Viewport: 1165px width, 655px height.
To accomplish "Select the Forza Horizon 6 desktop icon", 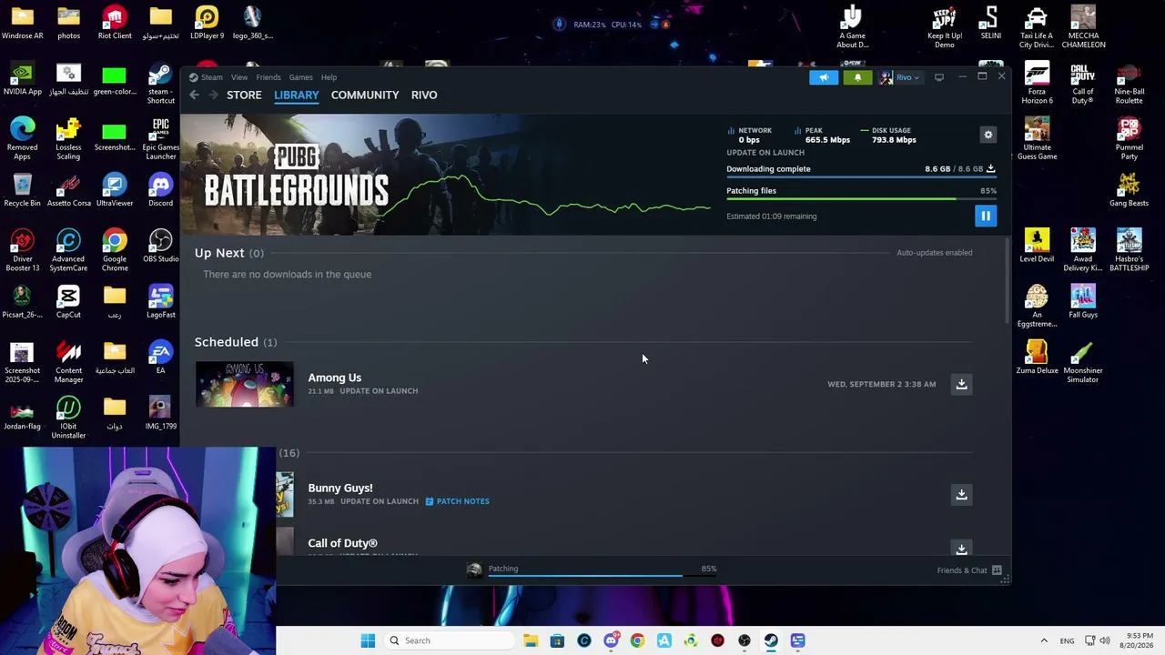I will [x=1037, y=84].
